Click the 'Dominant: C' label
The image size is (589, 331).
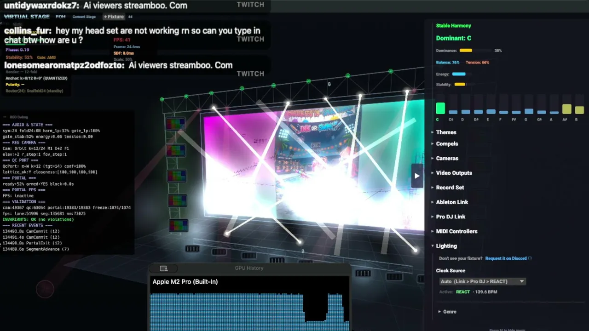coord(454,38)
